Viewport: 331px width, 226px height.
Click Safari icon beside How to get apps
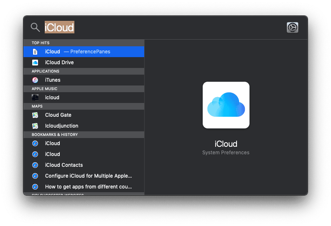click(35, 187)
